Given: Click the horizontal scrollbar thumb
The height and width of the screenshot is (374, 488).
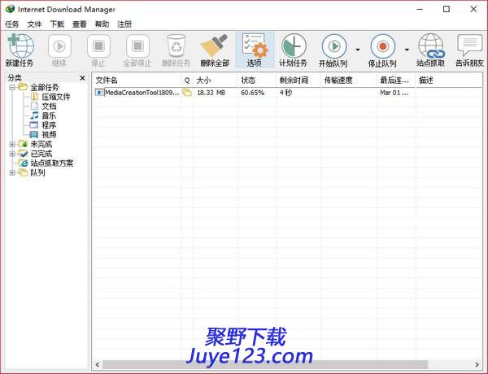Looking at the screenshot, I should 265,364.
